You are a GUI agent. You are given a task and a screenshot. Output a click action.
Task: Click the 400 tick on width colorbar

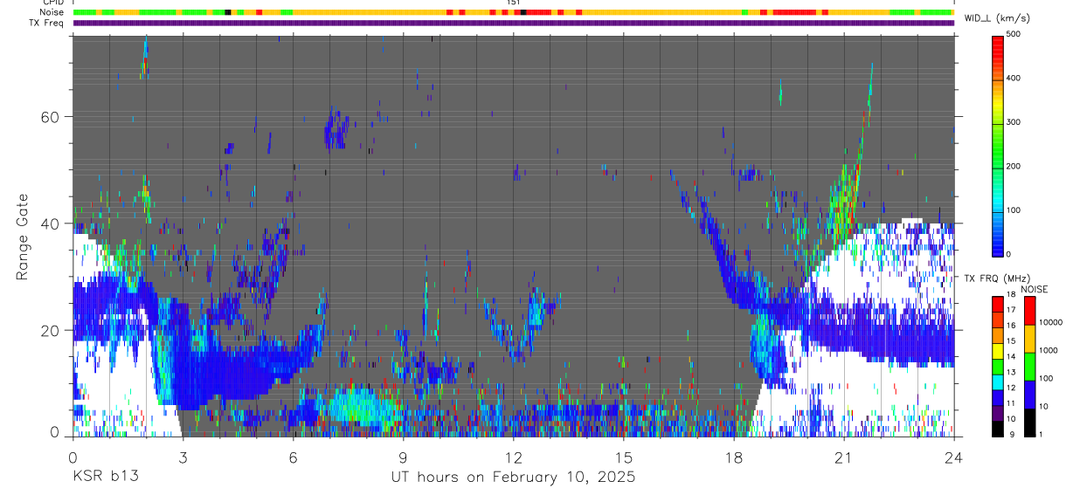point(1014,78)
